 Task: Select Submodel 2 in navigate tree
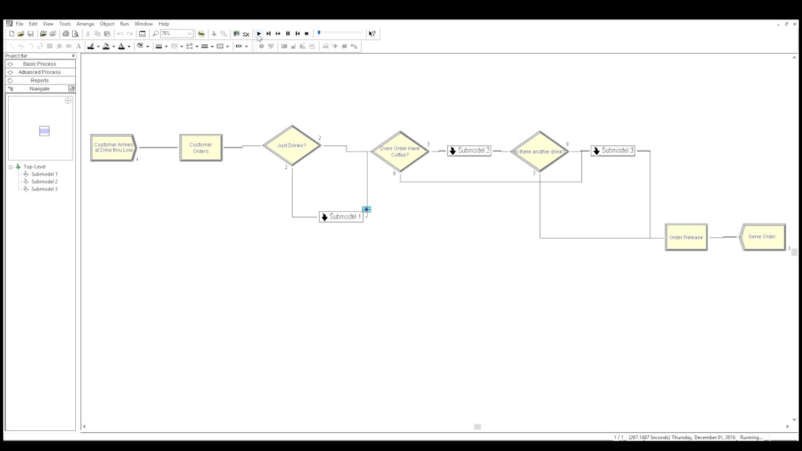pos(44,182)
